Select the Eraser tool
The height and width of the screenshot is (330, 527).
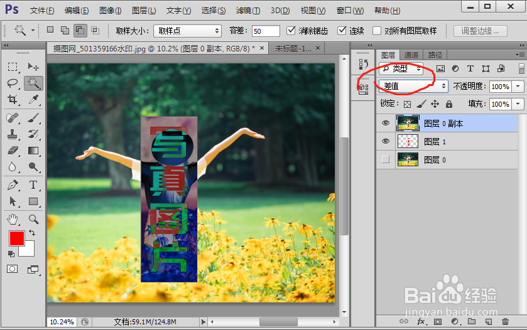click(x=13, y=151)
